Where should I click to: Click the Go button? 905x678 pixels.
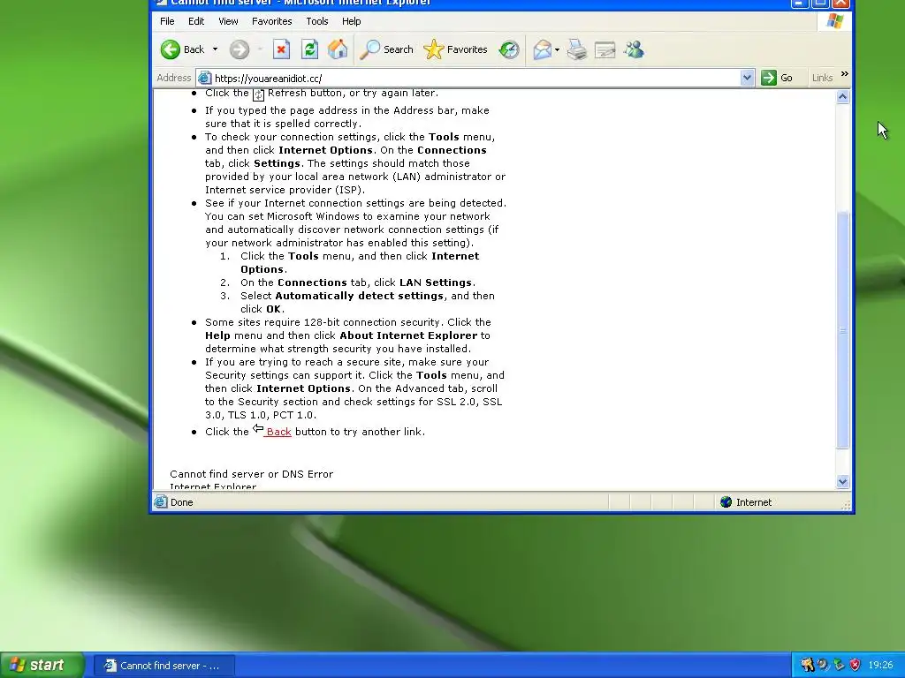(777, 78)
